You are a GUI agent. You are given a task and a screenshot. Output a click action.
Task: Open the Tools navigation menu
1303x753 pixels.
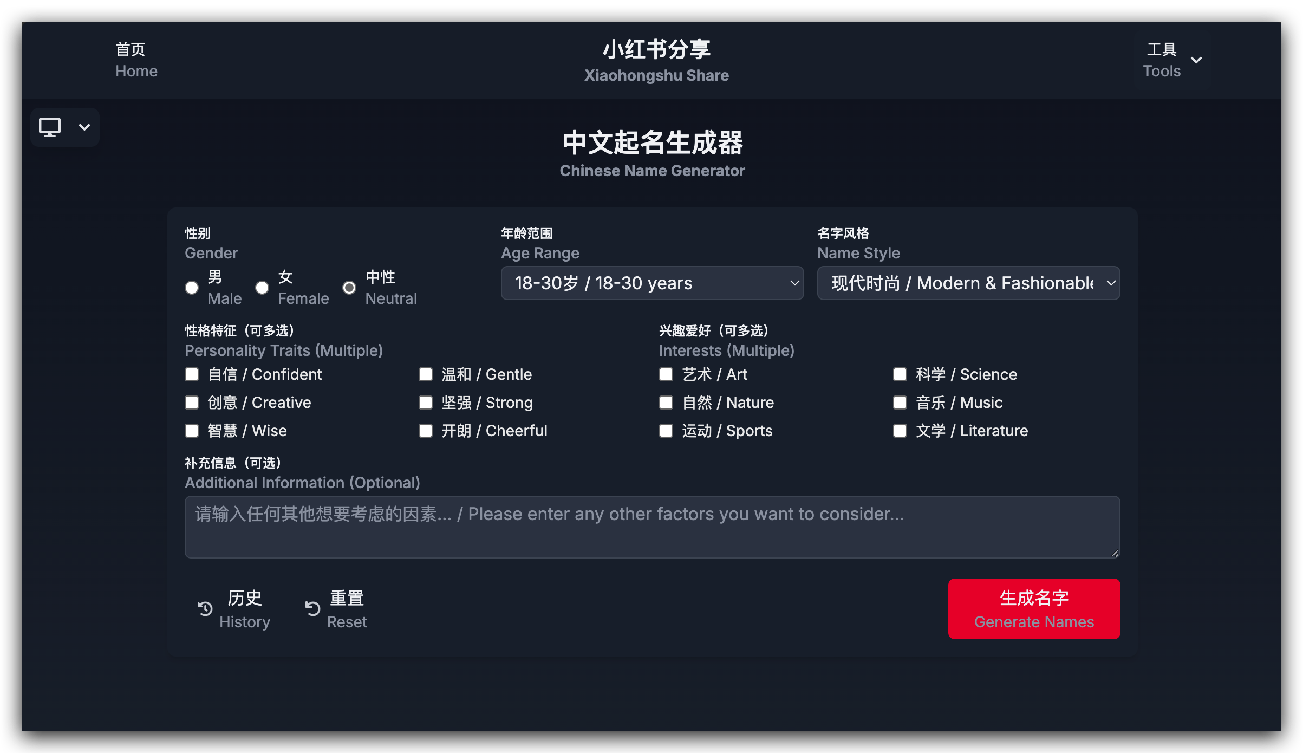(1162, 60)
